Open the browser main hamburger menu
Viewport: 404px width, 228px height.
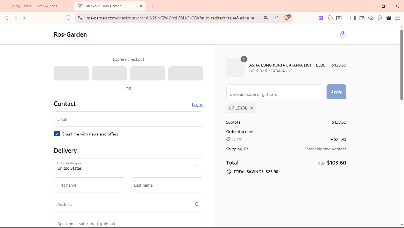pos(398,18)
